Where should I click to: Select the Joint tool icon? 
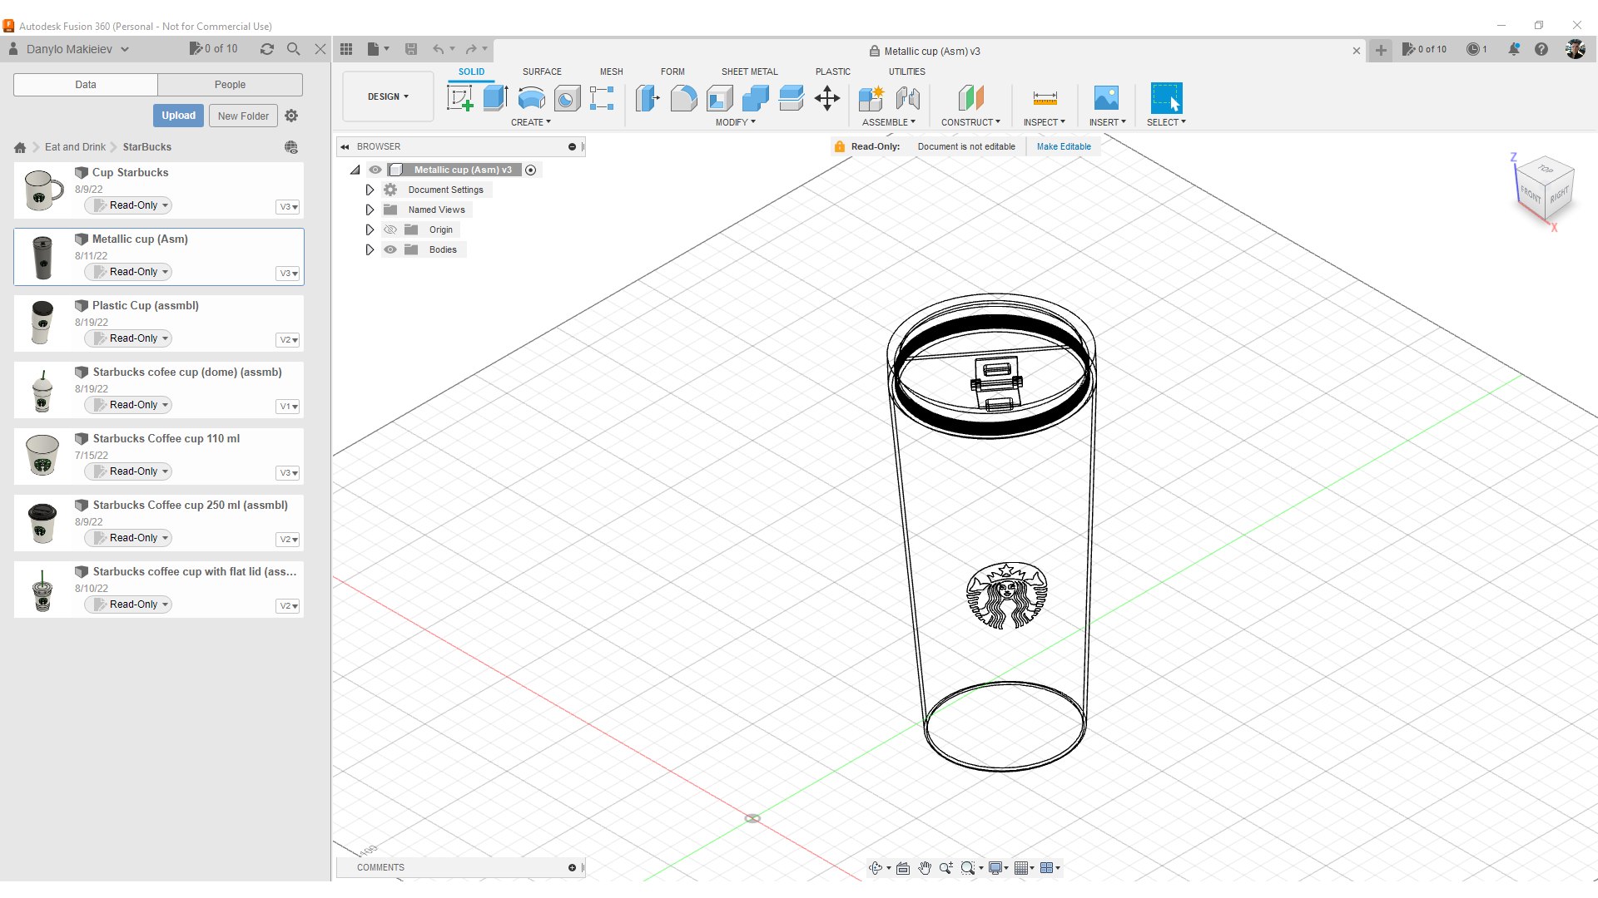(907, 98)
